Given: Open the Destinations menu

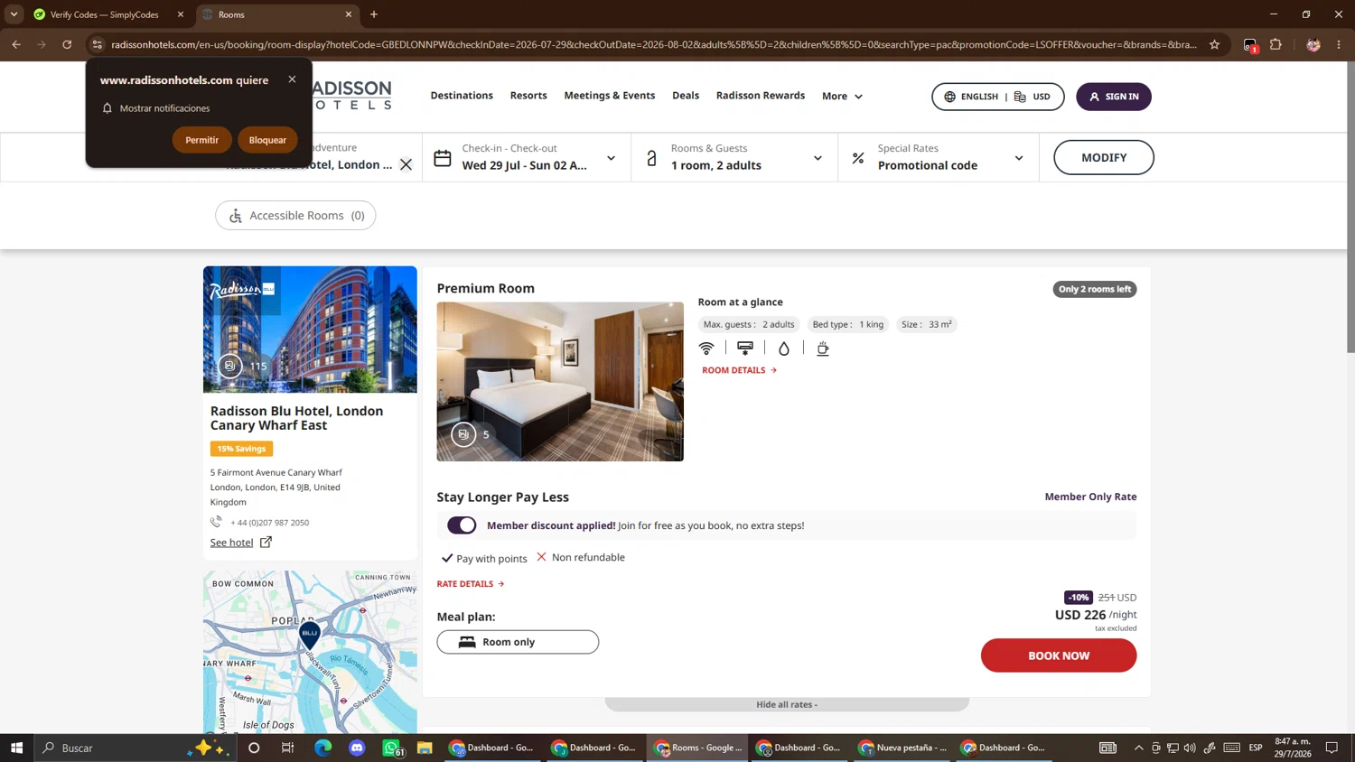Looking at the screenshot, I should [462, 96].
